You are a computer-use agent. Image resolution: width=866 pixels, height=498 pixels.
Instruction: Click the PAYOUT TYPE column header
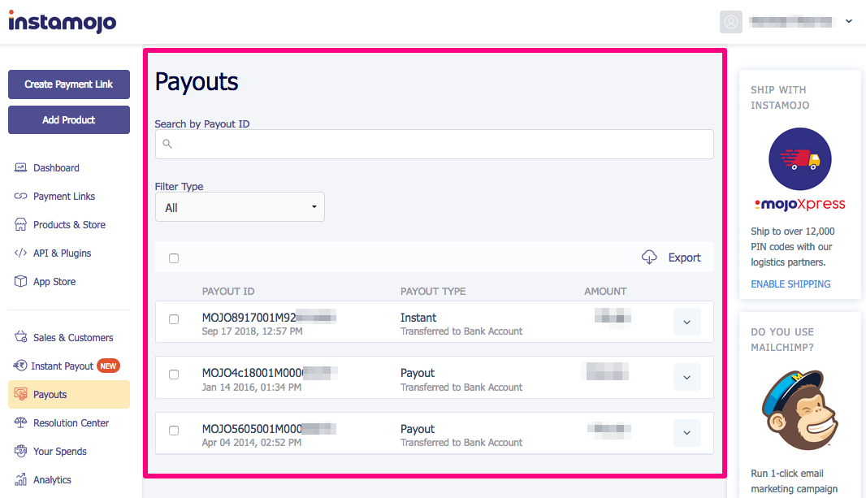(433, 291)
